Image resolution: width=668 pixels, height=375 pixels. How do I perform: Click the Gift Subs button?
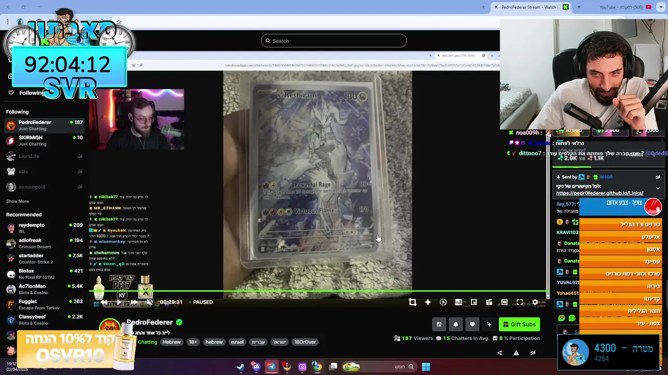tap(519, 324)
